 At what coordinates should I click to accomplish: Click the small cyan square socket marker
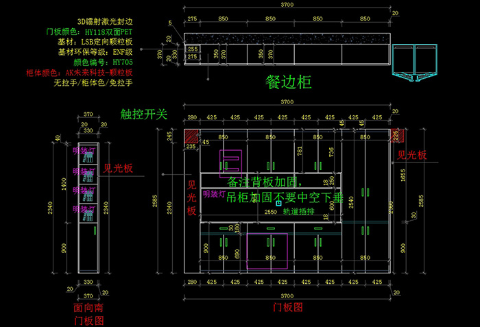point(278,203)
